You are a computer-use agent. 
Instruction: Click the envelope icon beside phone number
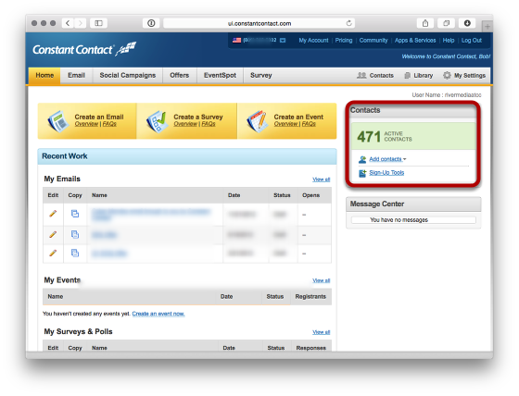point(283,41)
